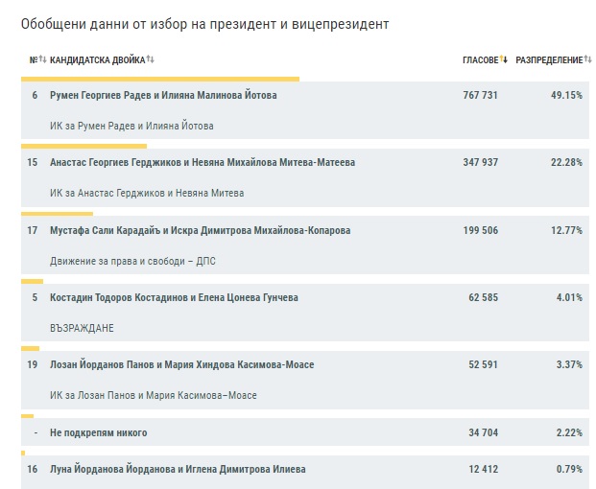Sort by КАНДИДАТСКА ДВОЙКА sort arrows
This screenshot has height=489, width=596.
point(151,59)
